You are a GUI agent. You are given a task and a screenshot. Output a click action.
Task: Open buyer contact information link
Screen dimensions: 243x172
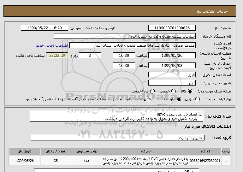click(51, 45)
